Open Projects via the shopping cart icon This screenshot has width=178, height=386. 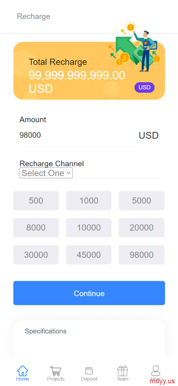[x=56, y=371]
